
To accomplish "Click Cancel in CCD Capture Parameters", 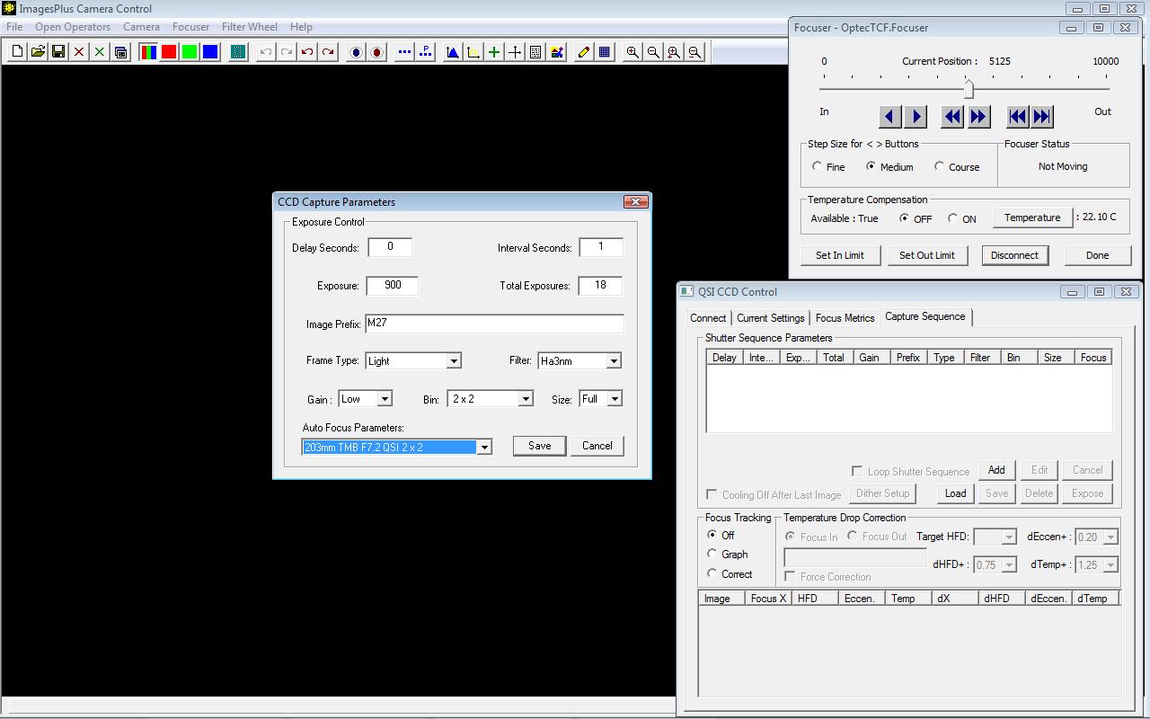I will coord(597,446).
